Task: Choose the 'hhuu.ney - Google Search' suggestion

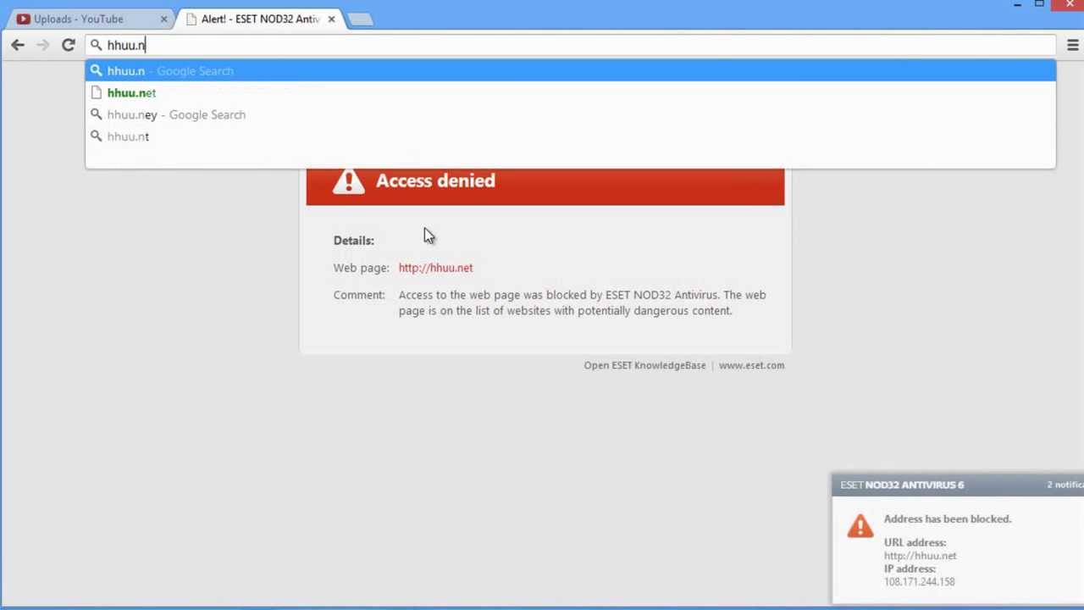Action: 571,114
